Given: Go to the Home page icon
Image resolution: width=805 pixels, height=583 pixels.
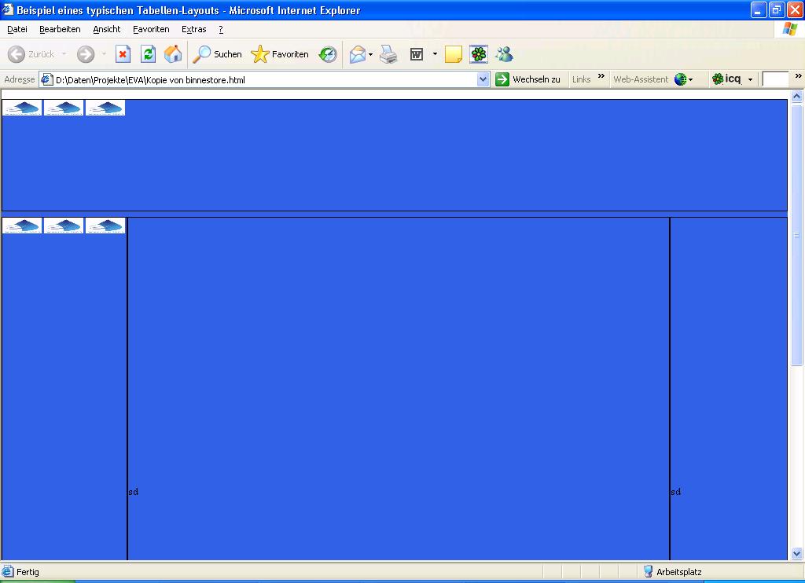Looking at the screenshot, I should (x=173, y=54).
